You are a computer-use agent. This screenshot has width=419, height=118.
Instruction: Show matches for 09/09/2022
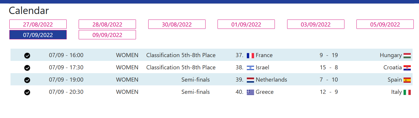click(107, 35)
